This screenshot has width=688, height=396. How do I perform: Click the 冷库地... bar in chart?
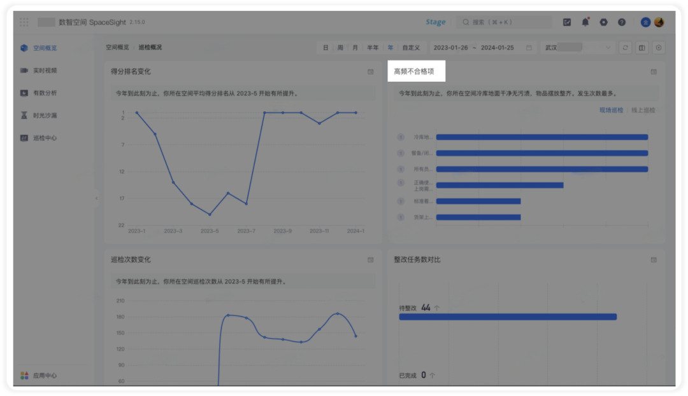542,137
